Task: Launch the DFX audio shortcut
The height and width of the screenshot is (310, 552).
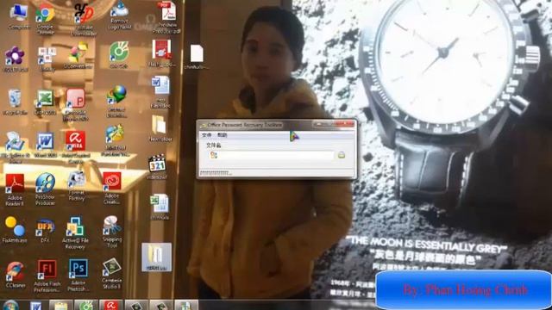Action: click(45, 231)
